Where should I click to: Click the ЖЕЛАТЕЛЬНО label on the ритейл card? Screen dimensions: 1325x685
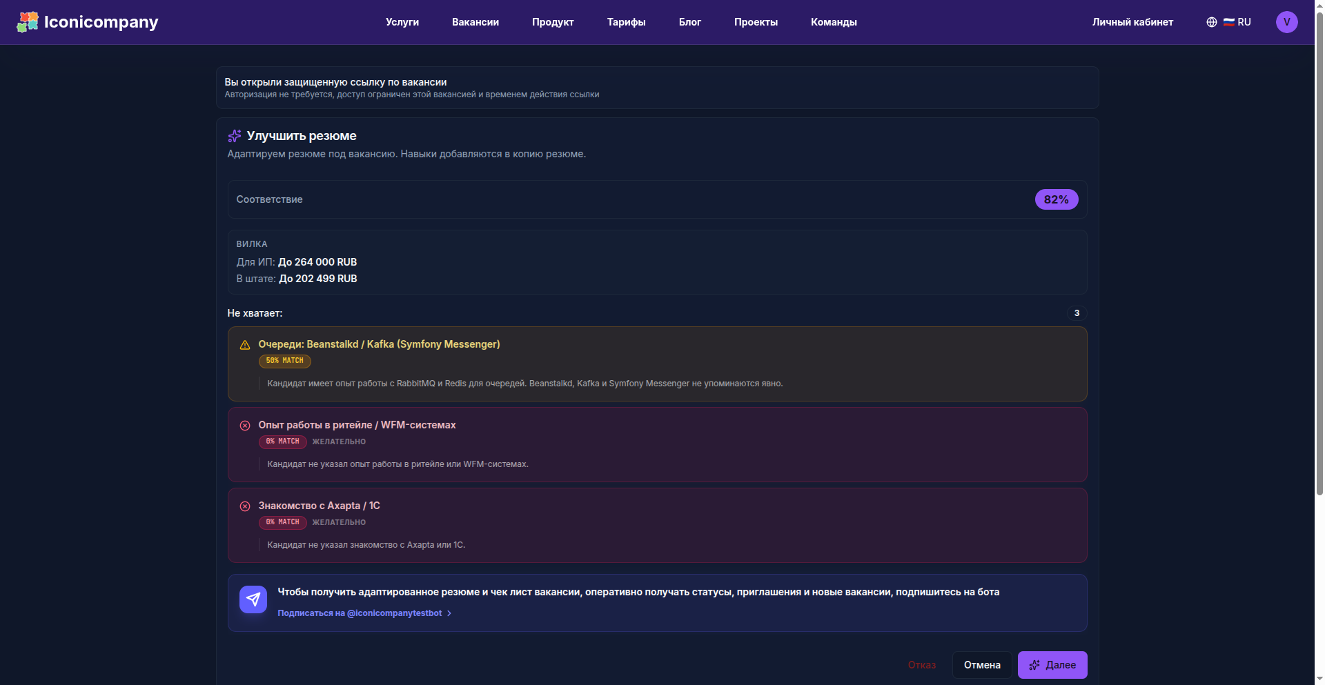339,441
